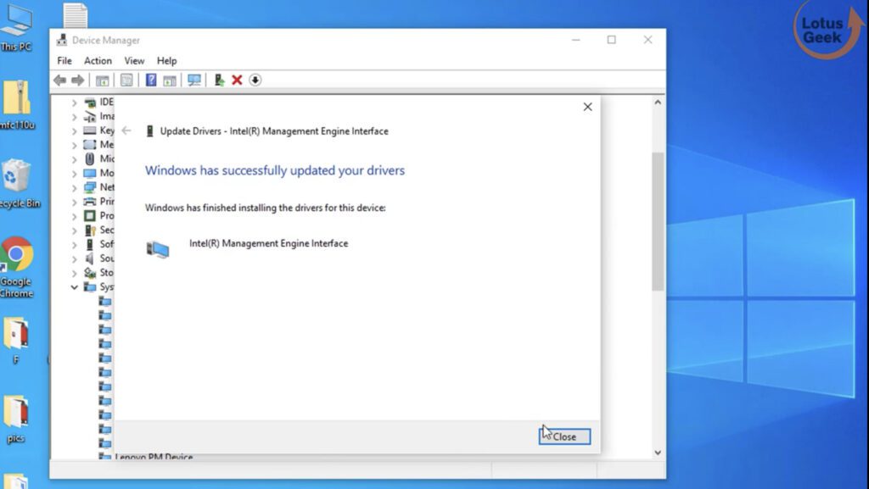
Task: Click the device tree scrollbar up arrow
Action: (x=658, y=103)
